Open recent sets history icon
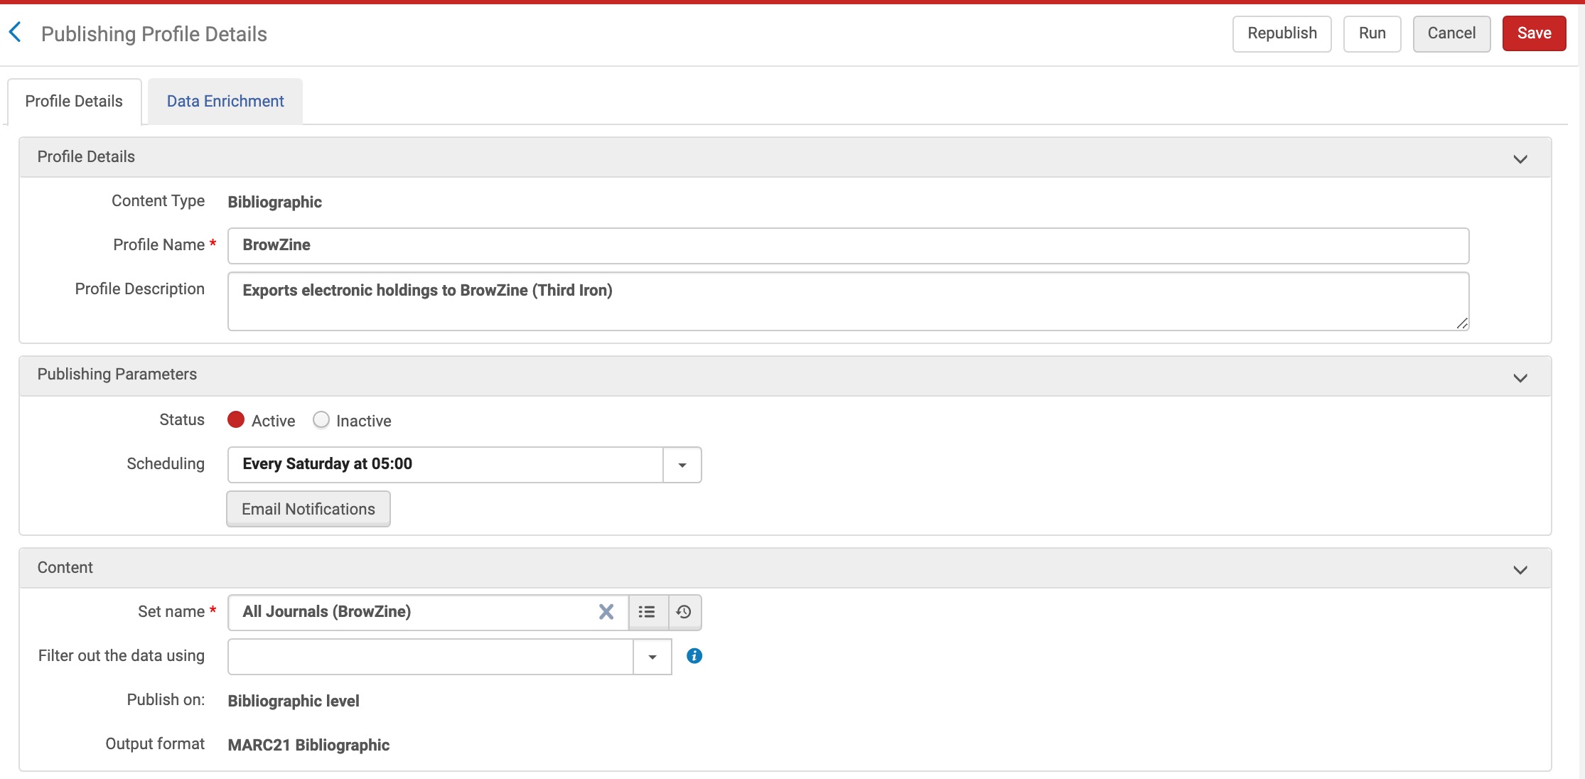Screen dimensions: 1585x779 click(x=684, y=612)
